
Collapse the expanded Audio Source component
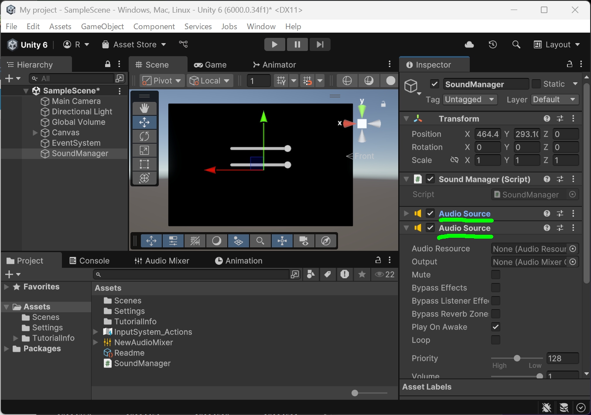point(406,228)
